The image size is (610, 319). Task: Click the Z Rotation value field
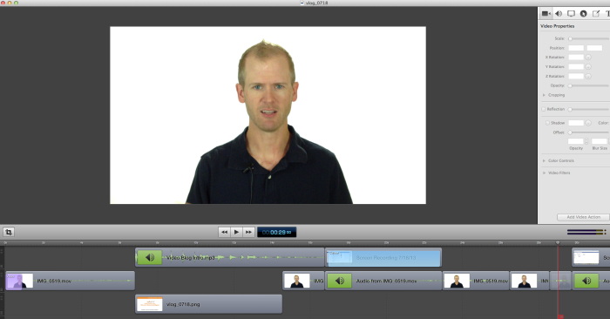576,76
